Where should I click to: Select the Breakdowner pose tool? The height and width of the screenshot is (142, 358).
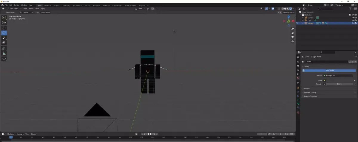(4, 59)
